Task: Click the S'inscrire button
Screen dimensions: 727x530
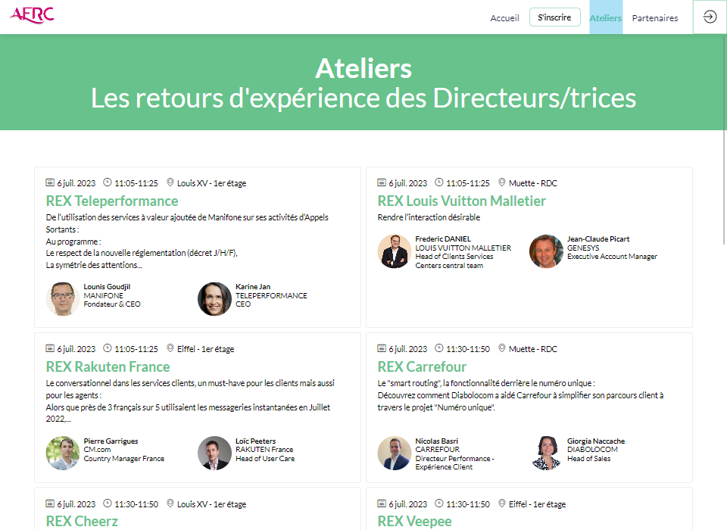Action: (554, 17)
